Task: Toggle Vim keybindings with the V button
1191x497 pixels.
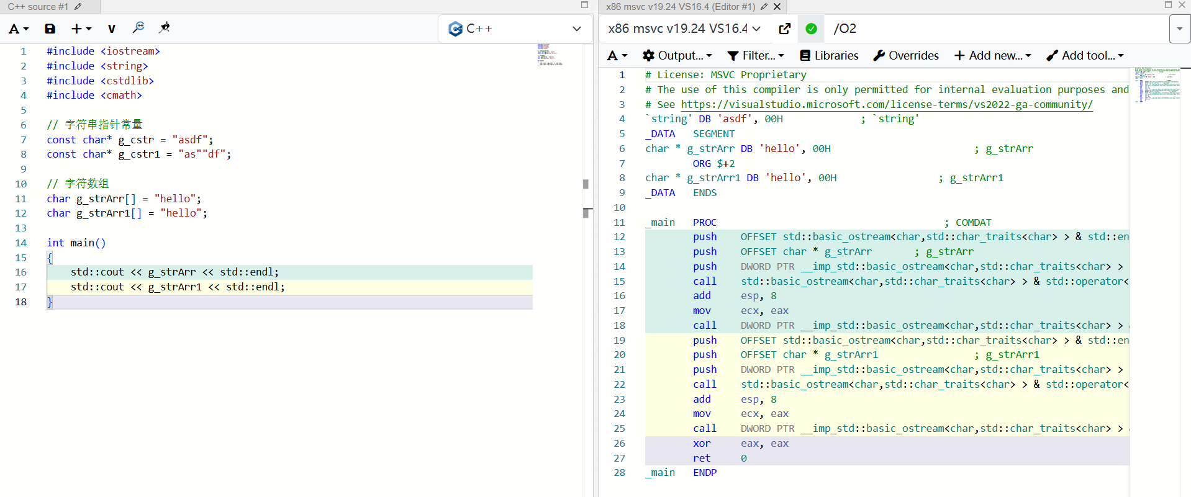Action: (x=112, y=29)
